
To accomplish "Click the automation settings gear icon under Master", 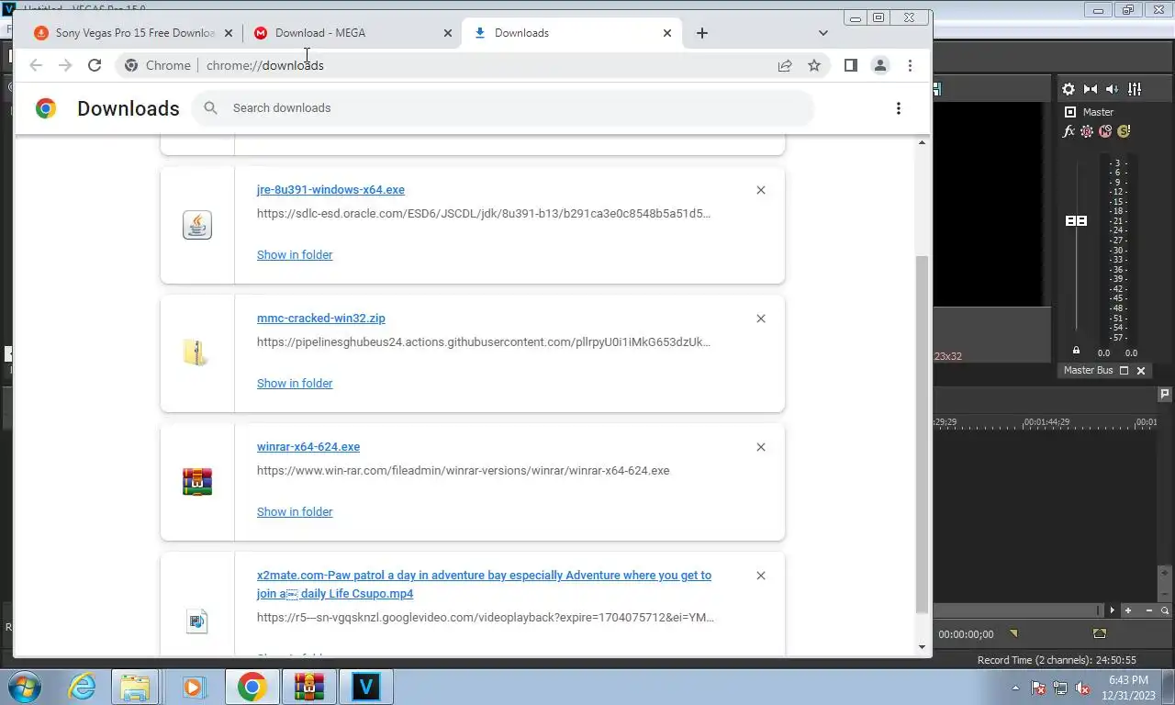I will click(x=1087, y=131).
